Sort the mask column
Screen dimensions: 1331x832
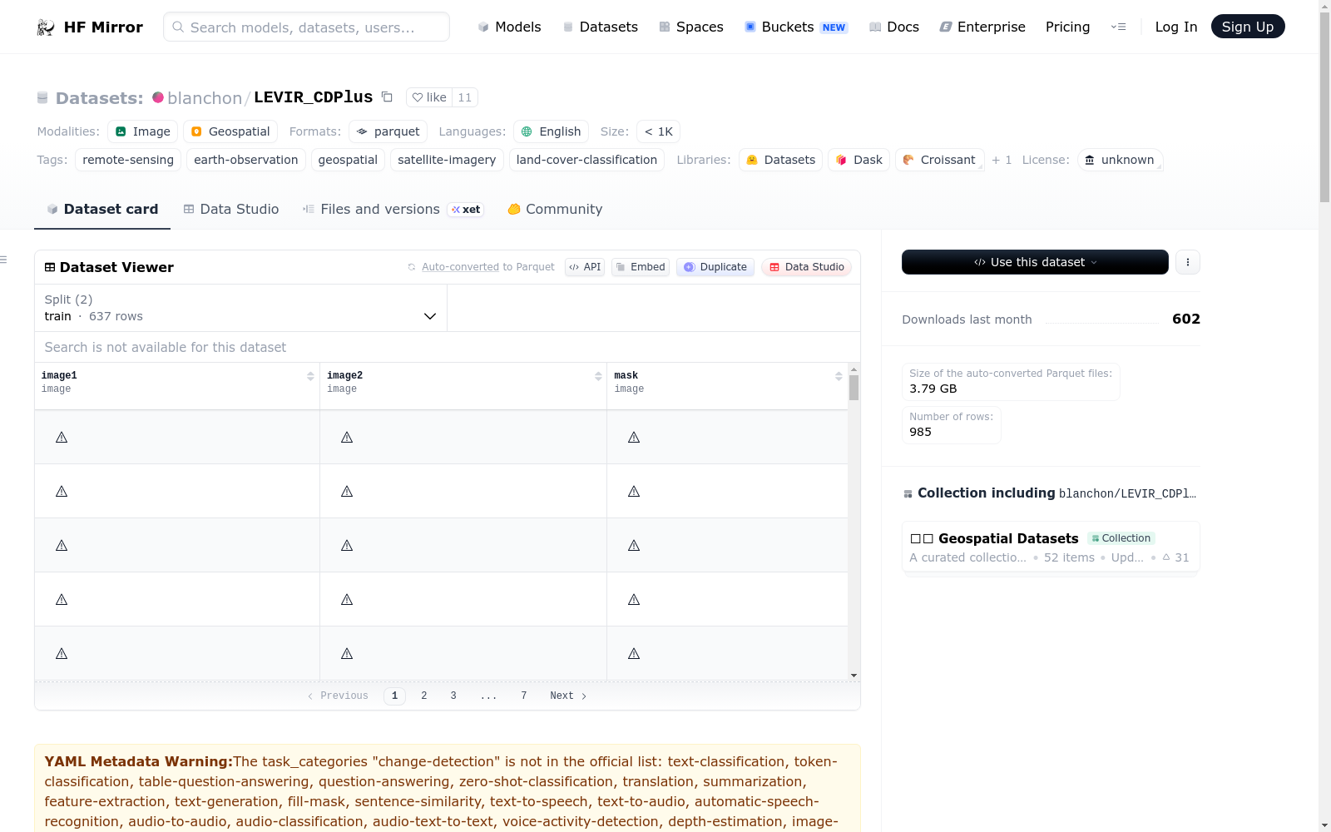(x=839, y=376)
